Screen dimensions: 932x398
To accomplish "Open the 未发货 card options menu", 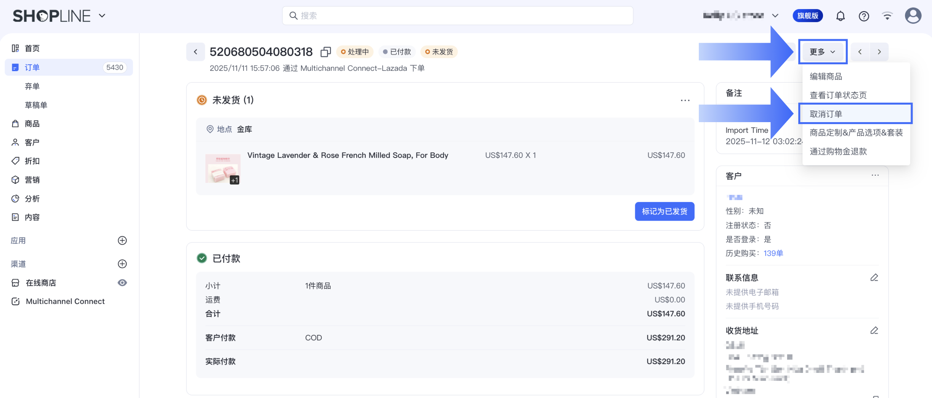I will pyautogui.click(x=685, y=100).
